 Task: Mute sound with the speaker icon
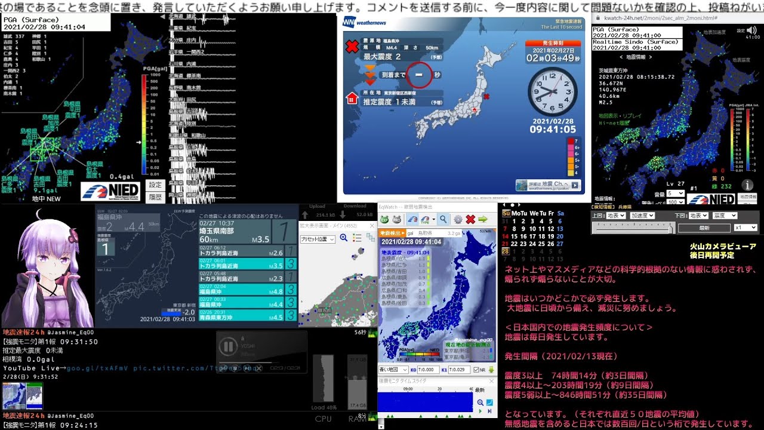pos(751,30)
